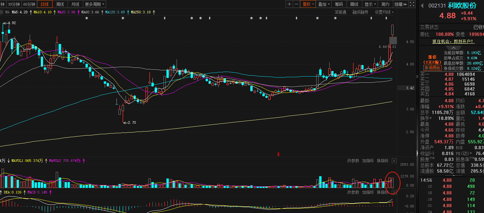Click the yellow arrow beside MA250:3.18
This screenshot has width=484, height=213.
pos(153,12)
